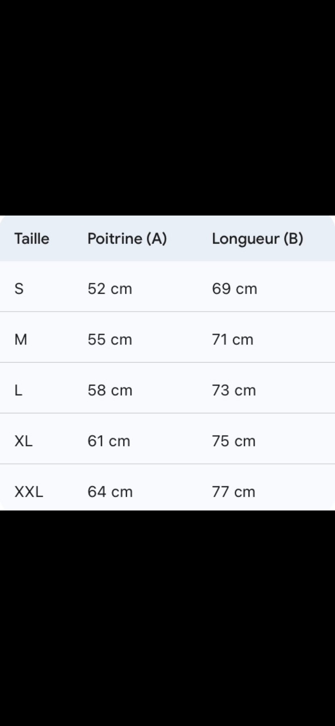Select the M size label

click(x=21, y=340)
